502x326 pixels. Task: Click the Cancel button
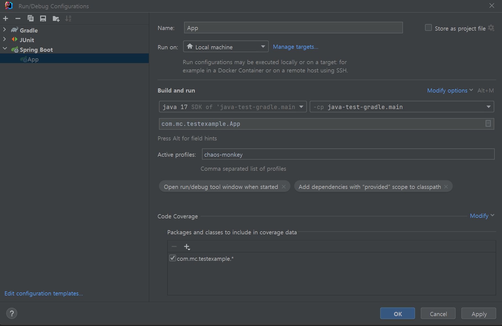pyautogui.click(x=438, y=313)
